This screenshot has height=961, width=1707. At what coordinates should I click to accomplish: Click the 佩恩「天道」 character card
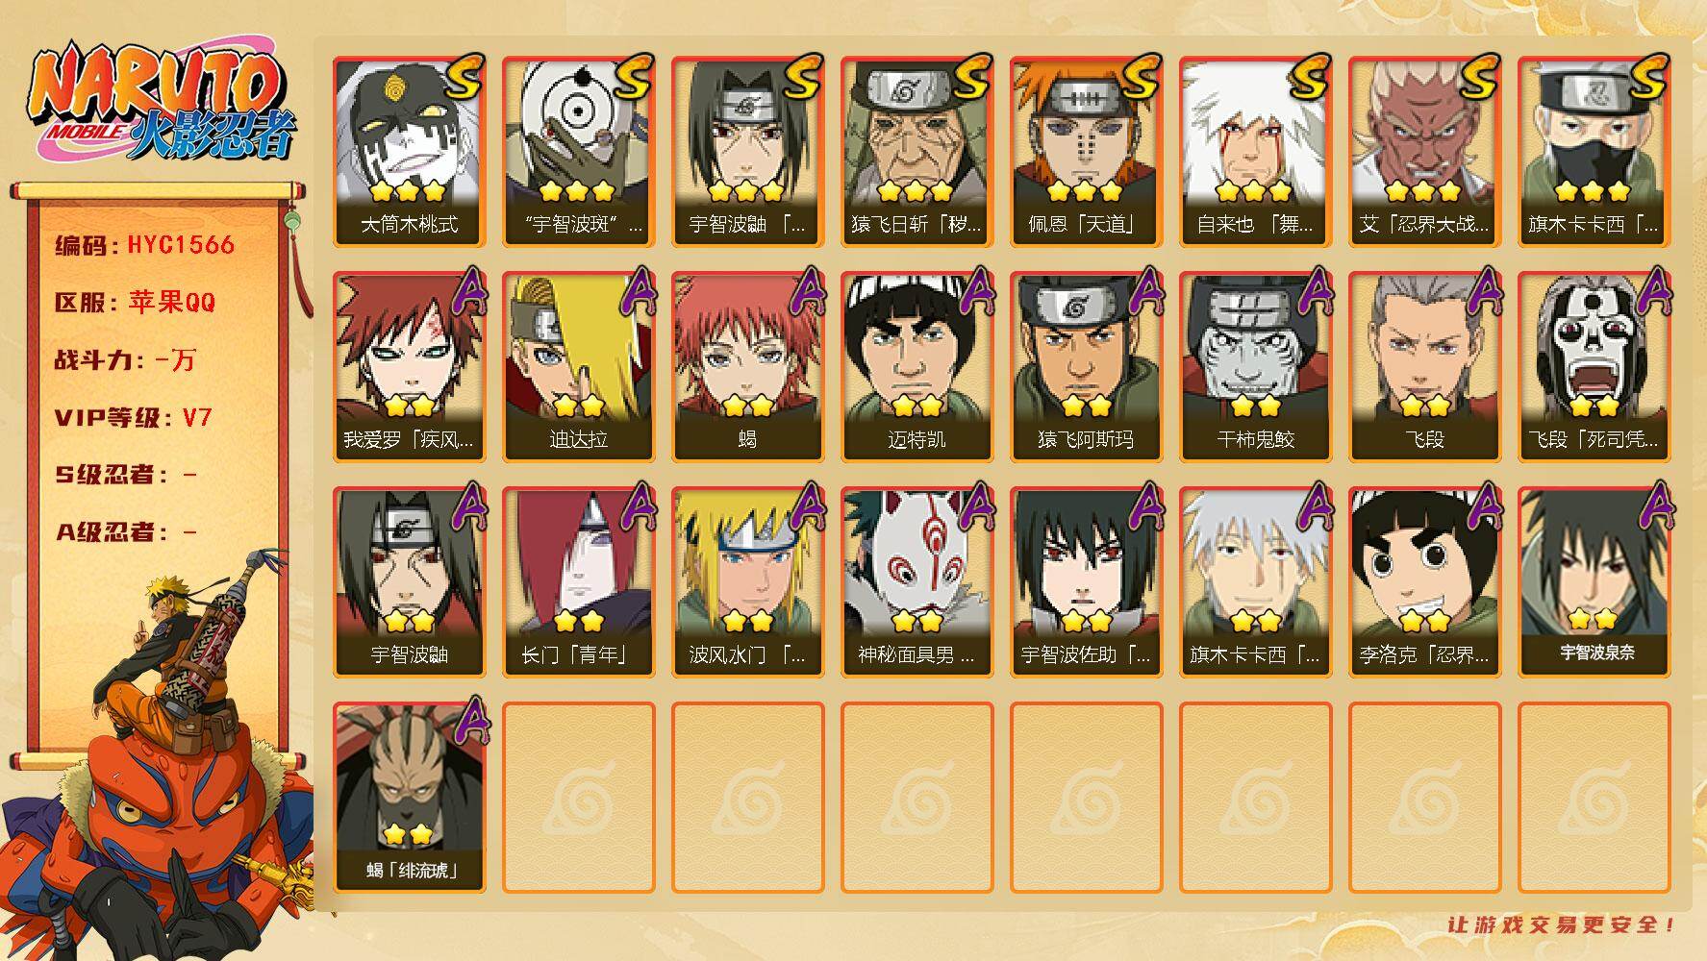click(1087, 152)
